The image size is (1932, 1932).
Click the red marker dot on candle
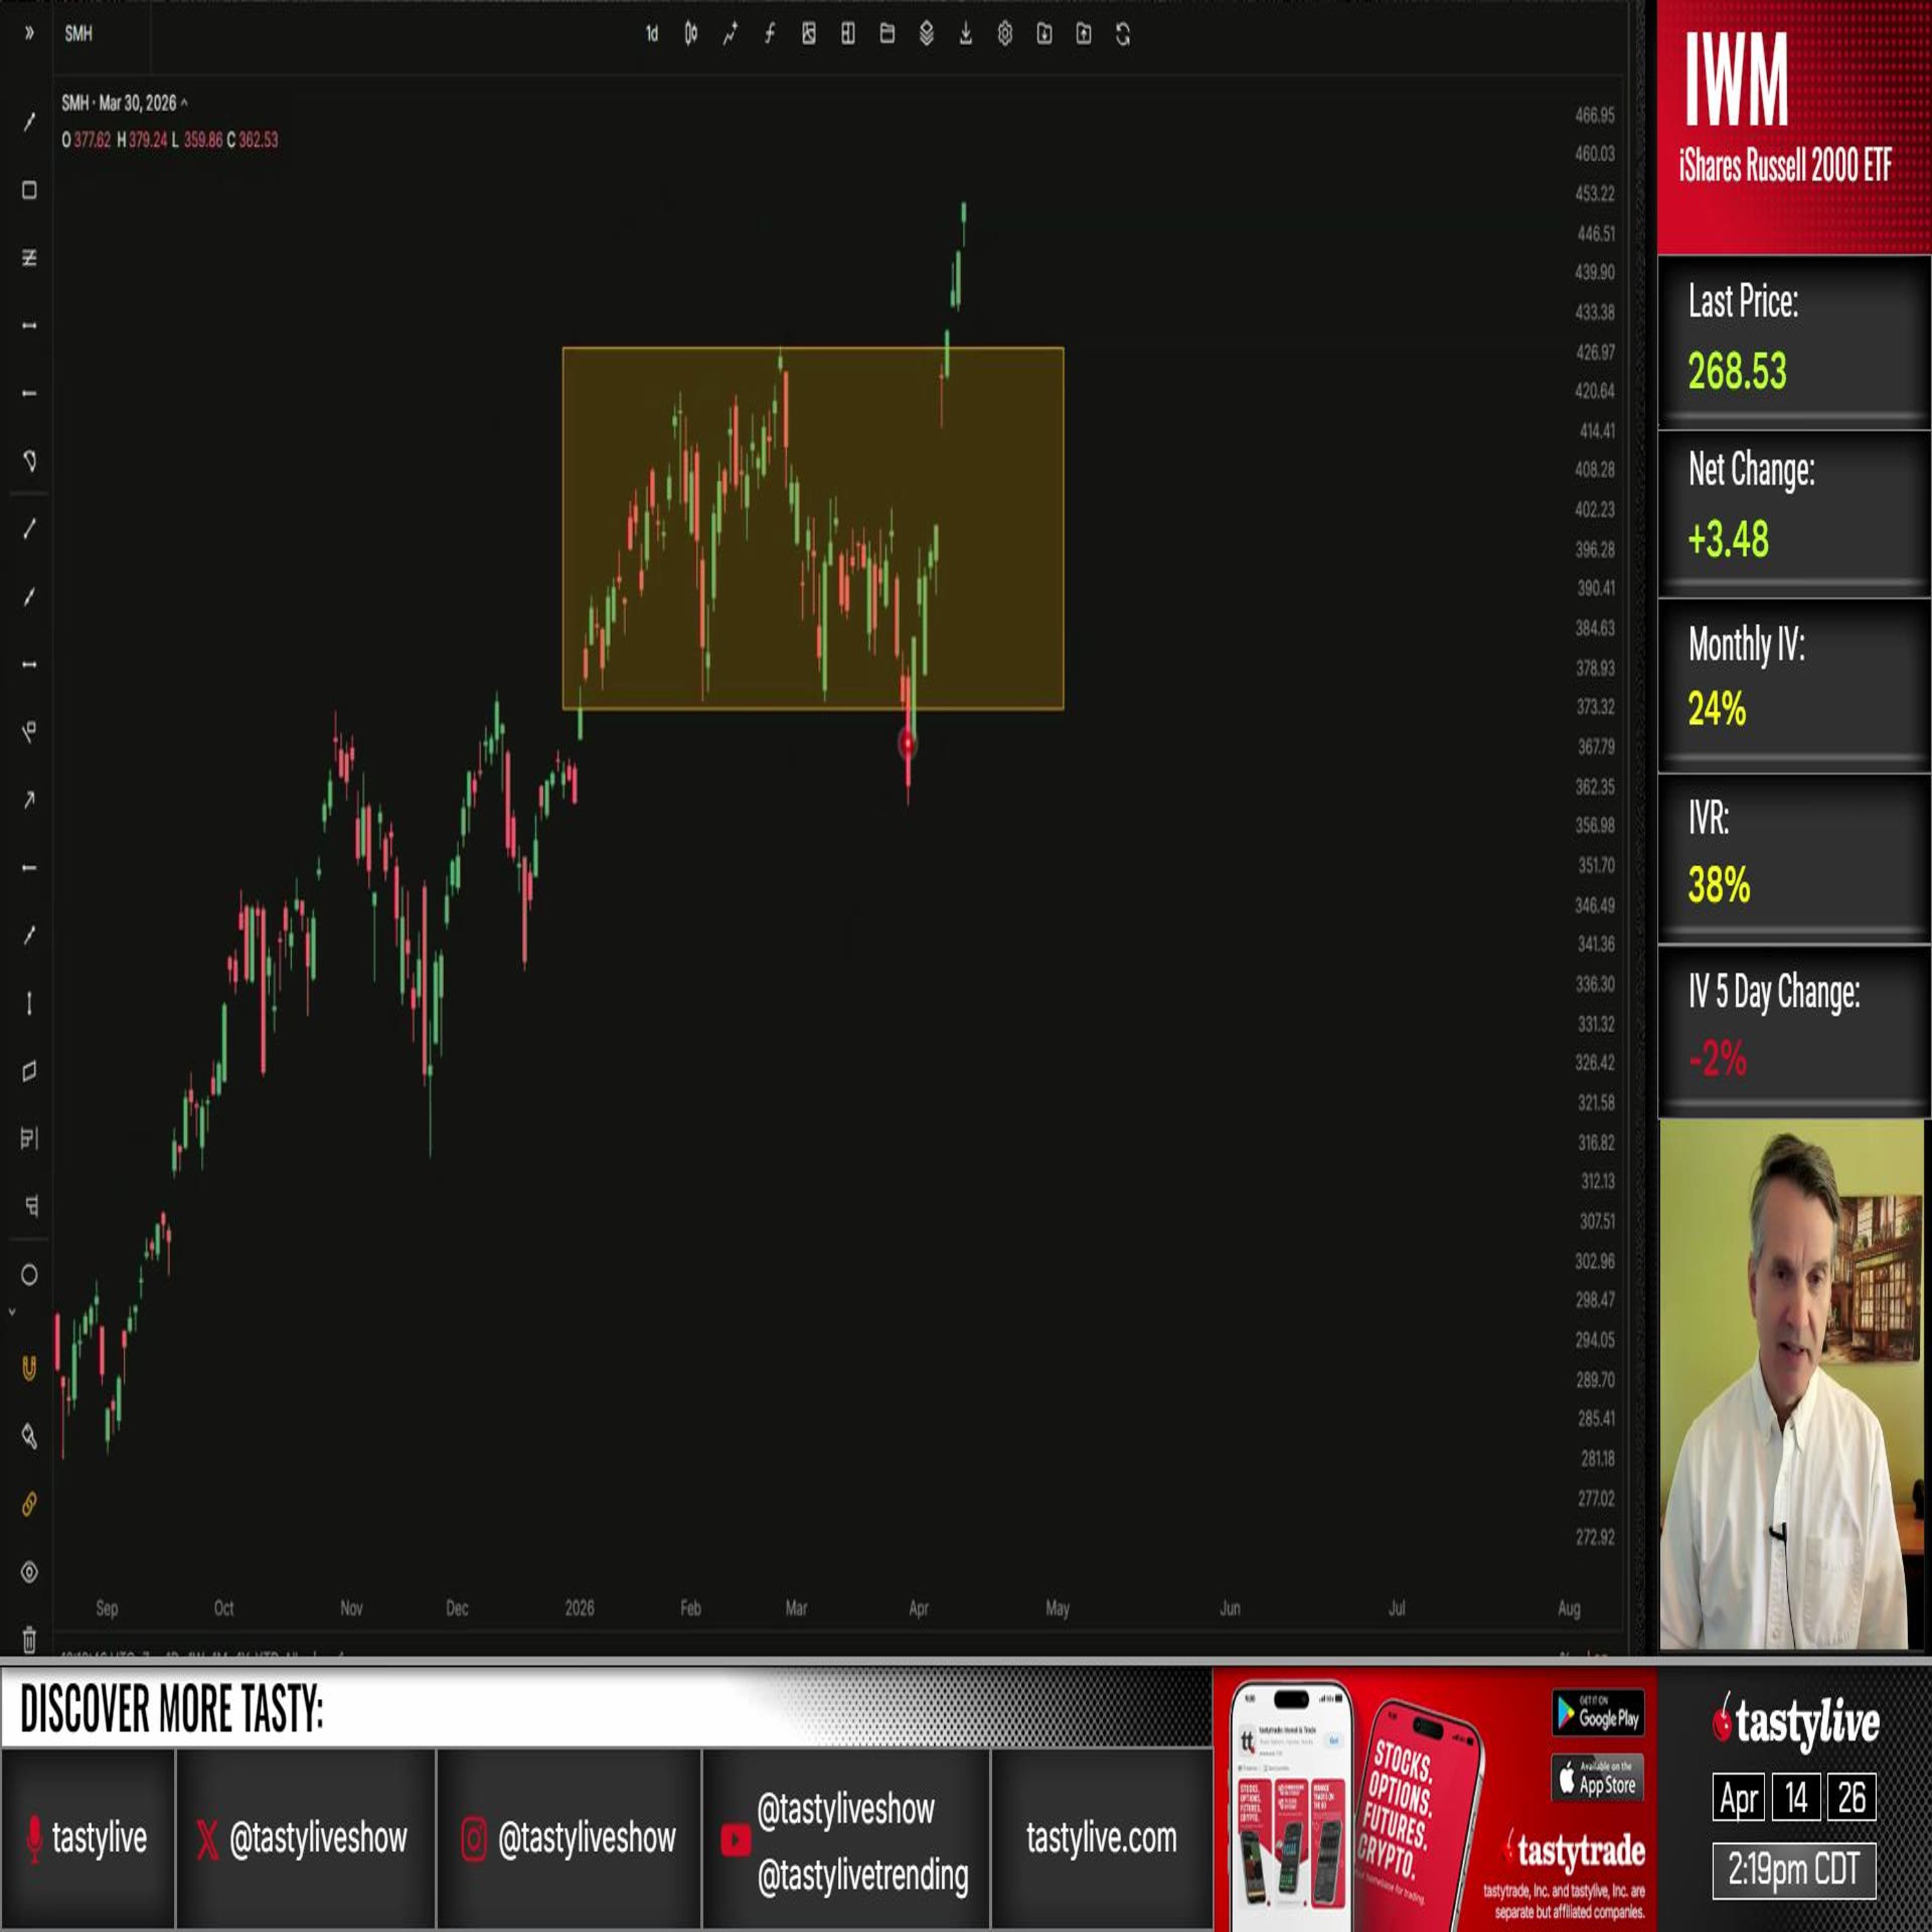907,743
